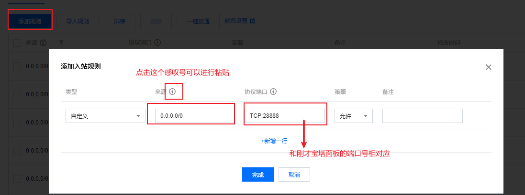Click the 取消 button
Viewport: 525px width, 195px height.
294,174
